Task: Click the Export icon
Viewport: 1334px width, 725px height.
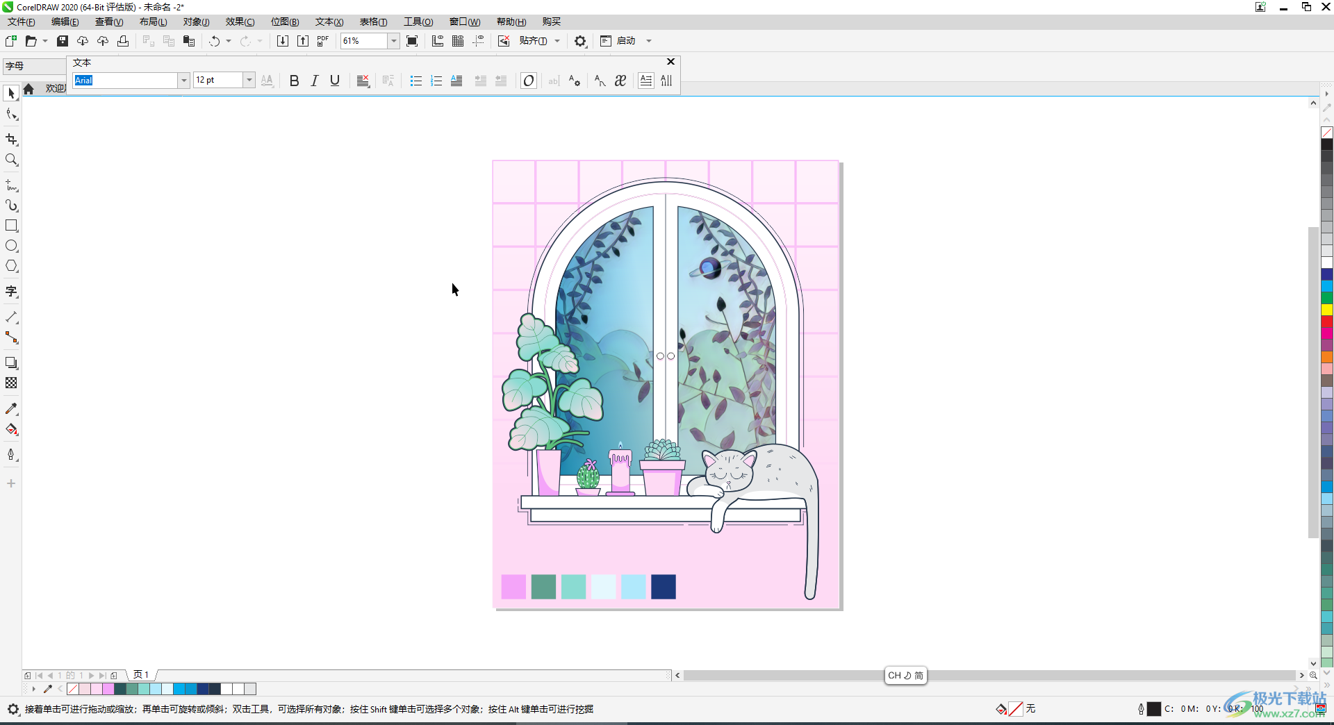Action: [303, 41]
